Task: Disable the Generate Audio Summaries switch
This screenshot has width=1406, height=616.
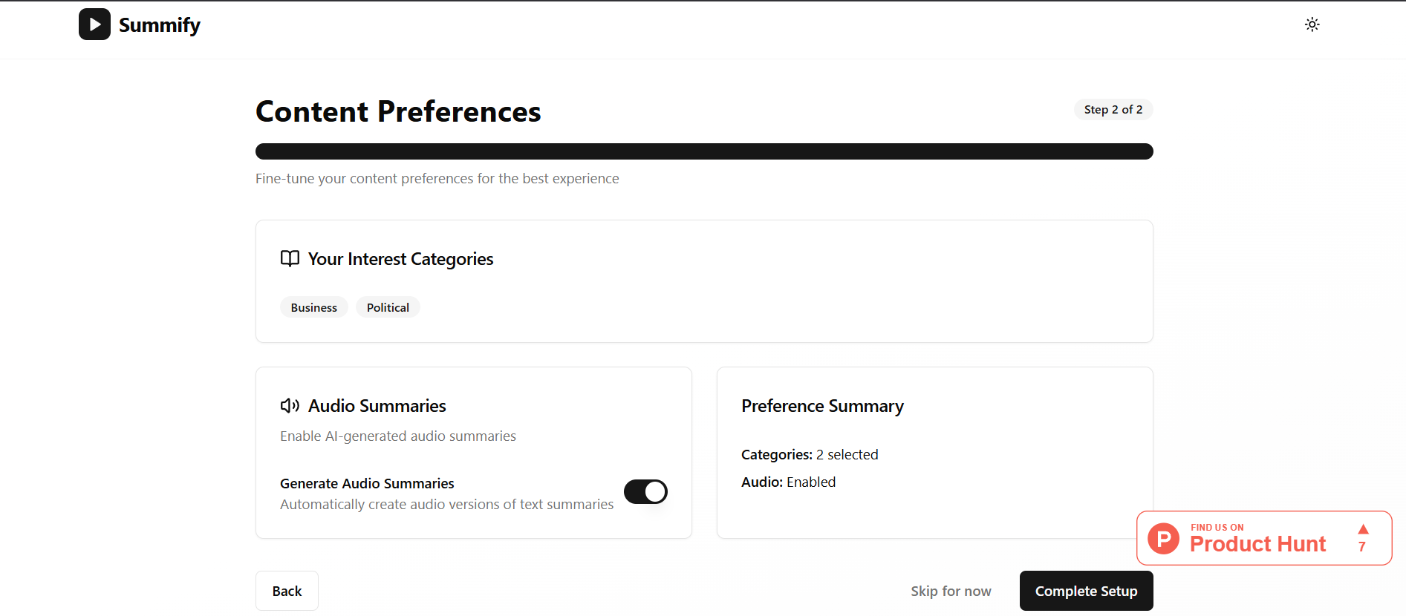Action: (x=645, y=491)
